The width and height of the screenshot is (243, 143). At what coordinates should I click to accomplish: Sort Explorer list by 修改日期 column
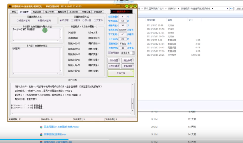pos(151,20)
